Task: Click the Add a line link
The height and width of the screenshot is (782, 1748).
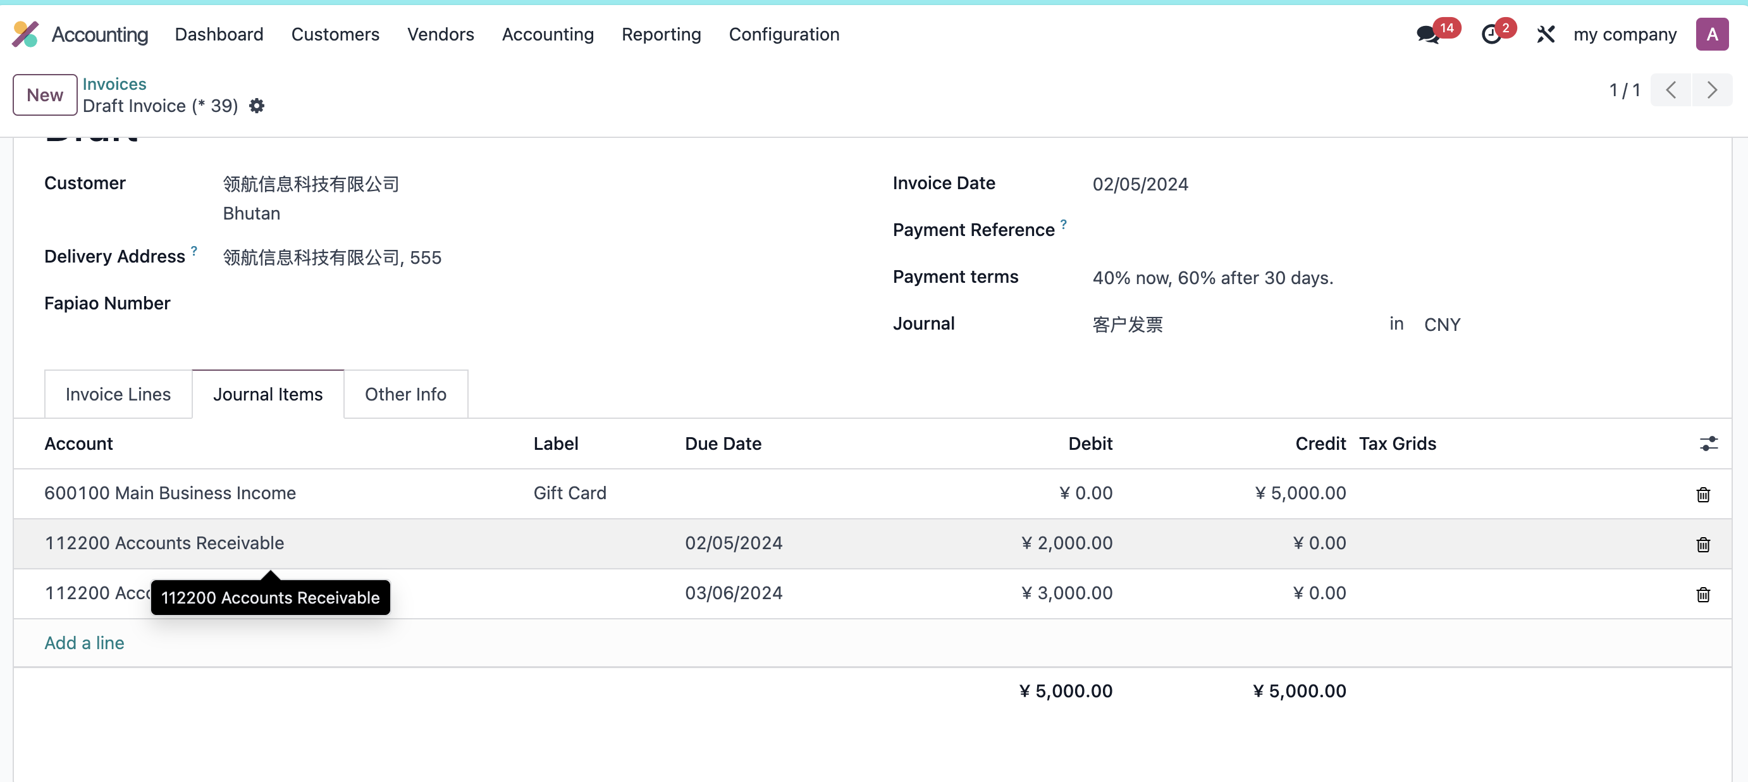Action: [84, 643]
